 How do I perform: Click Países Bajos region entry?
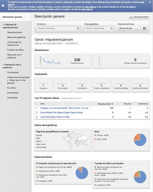tap(41, 147)
